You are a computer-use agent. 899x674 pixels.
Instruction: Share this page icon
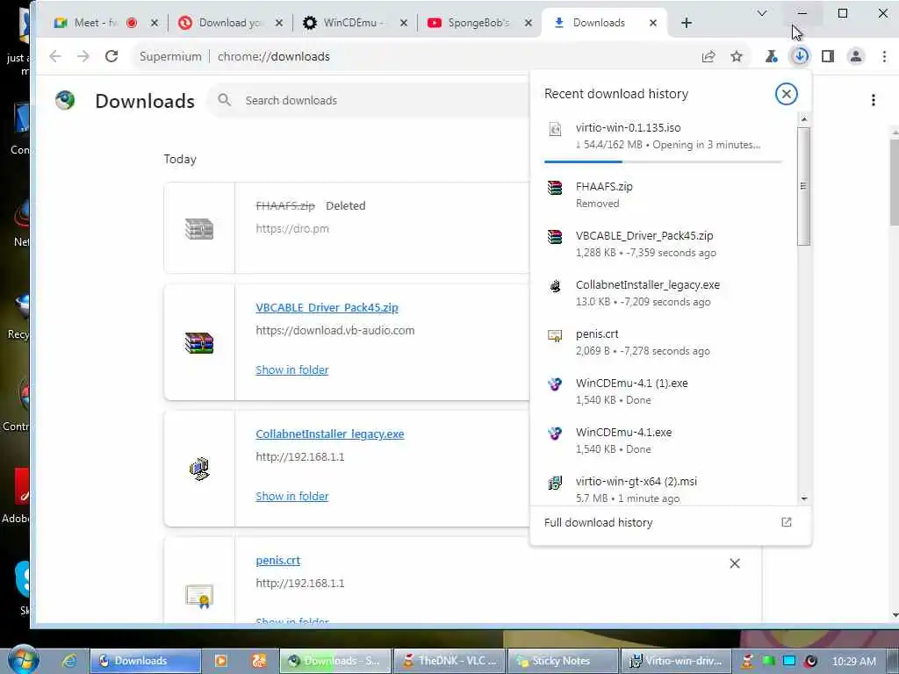[708, 56]
